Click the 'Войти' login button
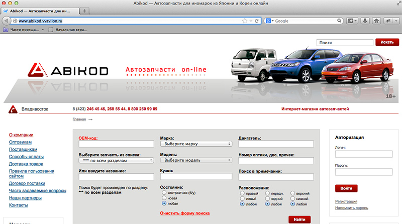Image resolution: width=402 pixels, height=224 pixels. point(346,188)
